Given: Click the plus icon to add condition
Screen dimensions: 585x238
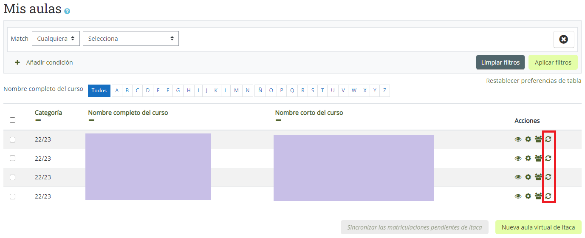Looking at the screenshot, I should coord(17,62).
